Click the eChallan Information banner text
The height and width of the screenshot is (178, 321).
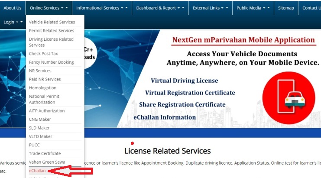tap(165, 117)
